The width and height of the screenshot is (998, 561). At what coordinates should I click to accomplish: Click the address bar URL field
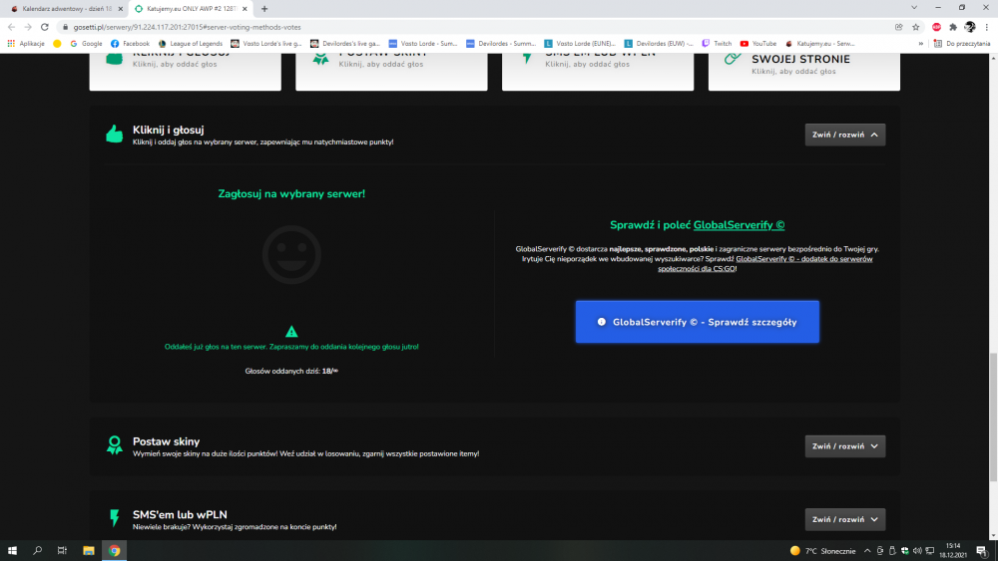click(x=477, y=27)
